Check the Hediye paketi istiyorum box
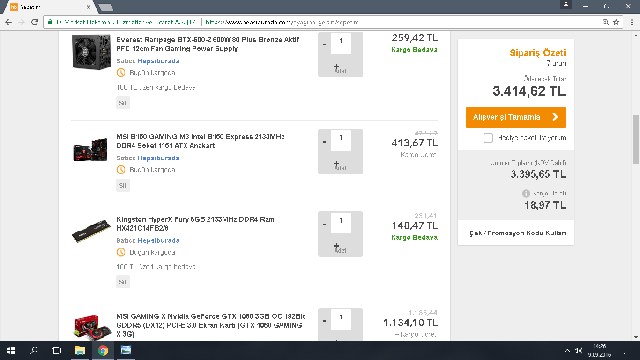The height and width of the screenshot is (360, 640). pos(488,138)
